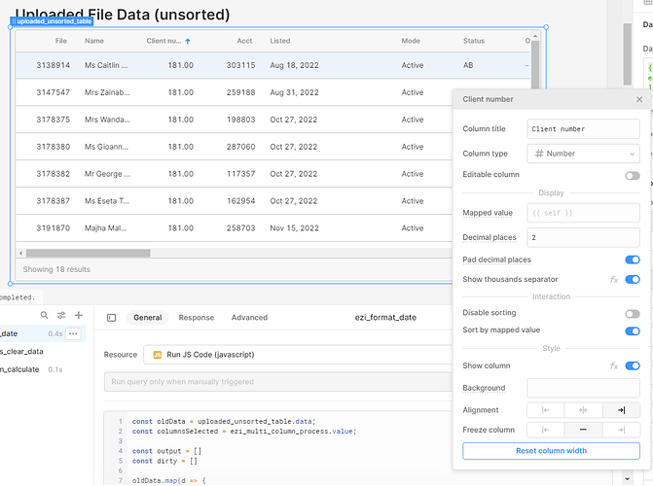This screenshot has height=486, width=653.
Task: Select right alignment icon
Action: point(621,410)
